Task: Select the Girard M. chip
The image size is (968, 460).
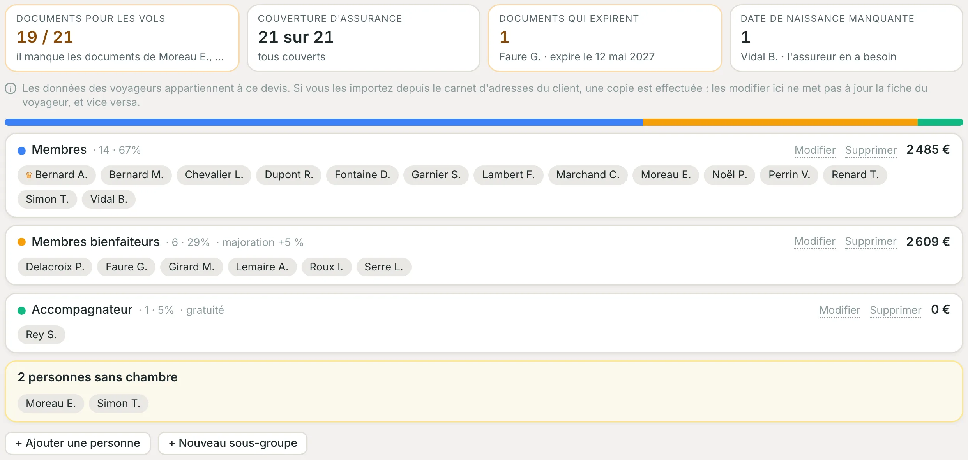Action: pyautogui.click(x=191, y=267)
